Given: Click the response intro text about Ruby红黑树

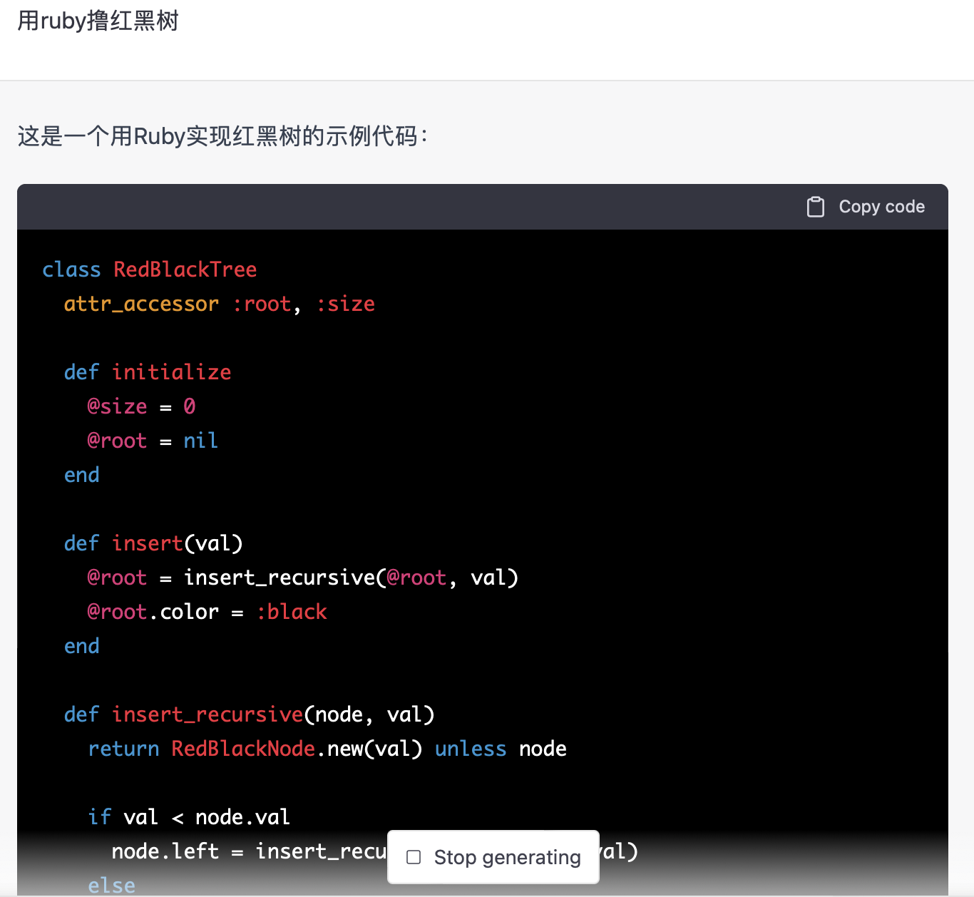Looking at the screenshot, I should point(222,135).
